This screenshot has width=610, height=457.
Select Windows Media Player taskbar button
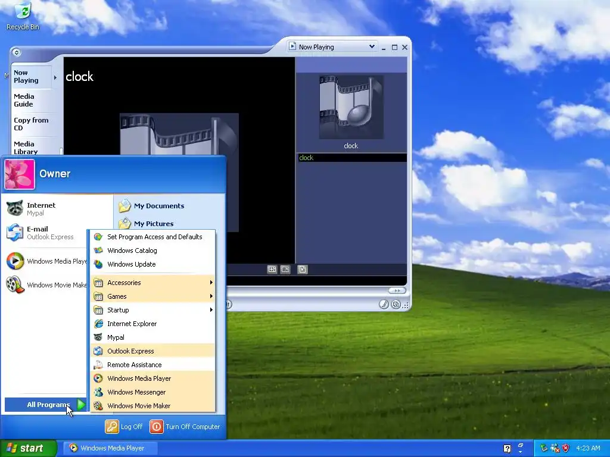coord(110,448)
